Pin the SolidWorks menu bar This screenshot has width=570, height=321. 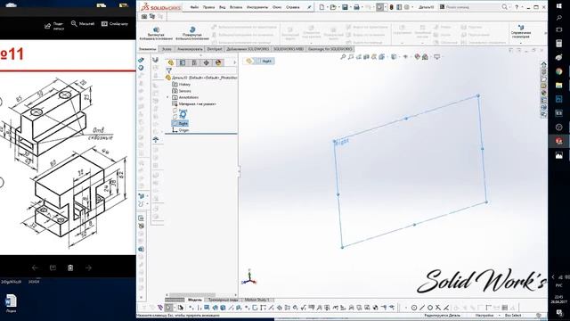[x=309, y=7]
